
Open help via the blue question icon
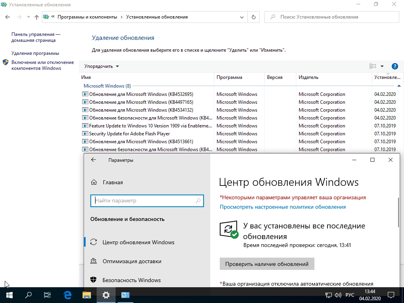tap(395, 66)
